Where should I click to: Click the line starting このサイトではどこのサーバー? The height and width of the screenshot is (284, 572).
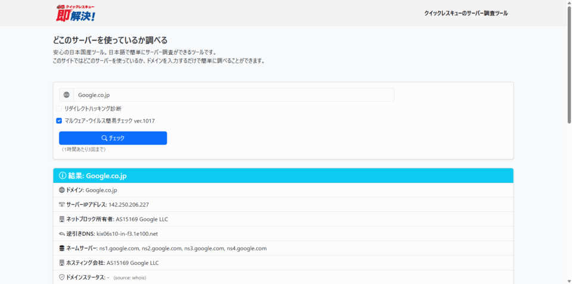point(158,61)
